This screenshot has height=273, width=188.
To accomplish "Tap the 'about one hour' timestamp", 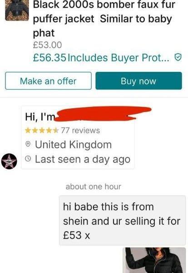I will coord(93,187).
